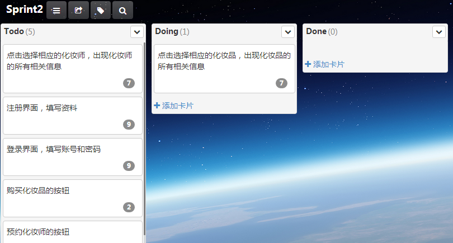Click the 7 badge on Todo's 化妆师 card

click(129, 83)
